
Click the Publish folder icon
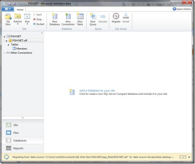[18, 16]
